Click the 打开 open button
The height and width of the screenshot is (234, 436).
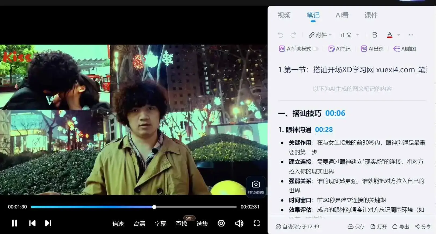(x=379, y=226)
